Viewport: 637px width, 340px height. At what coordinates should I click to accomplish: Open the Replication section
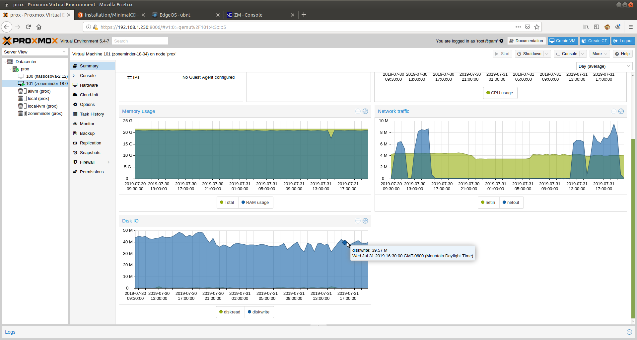[x=93, y=143]
